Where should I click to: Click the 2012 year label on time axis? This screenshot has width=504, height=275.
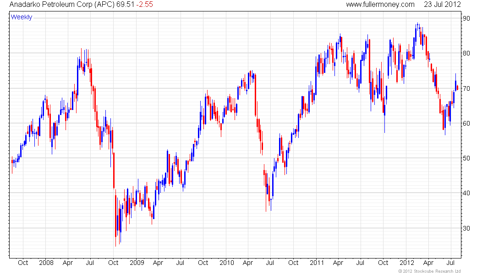coord(407,263)
